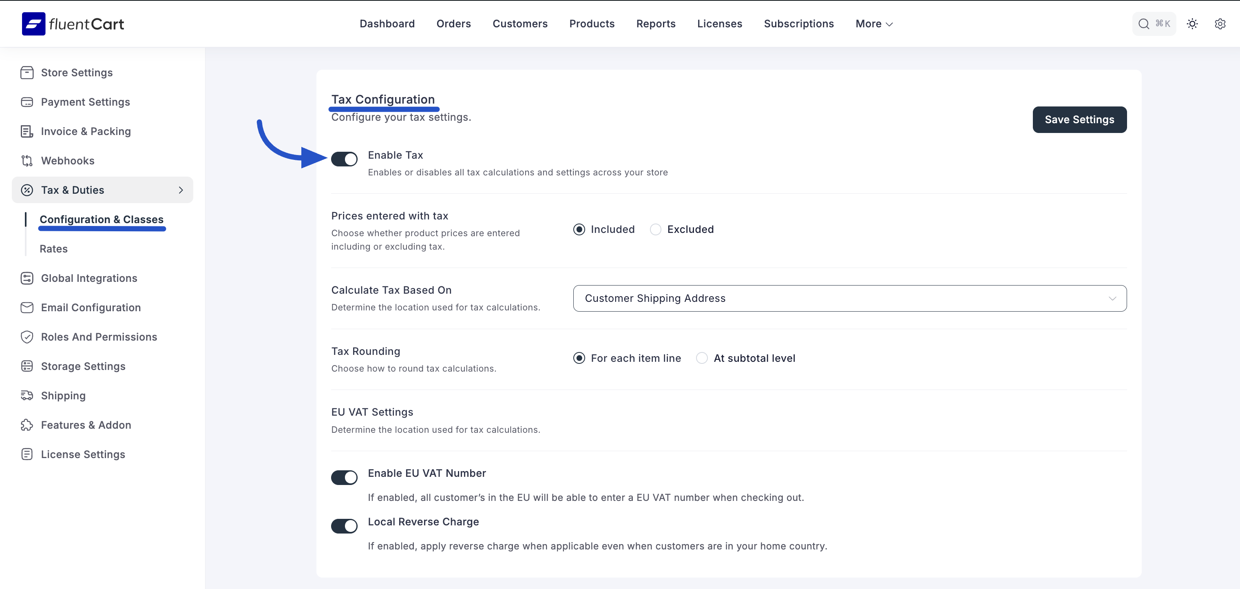The height and width of the screenshot is (589, 1240).
Task: Toggle the Local Reverse Charge switch
Action: point(344,526)
